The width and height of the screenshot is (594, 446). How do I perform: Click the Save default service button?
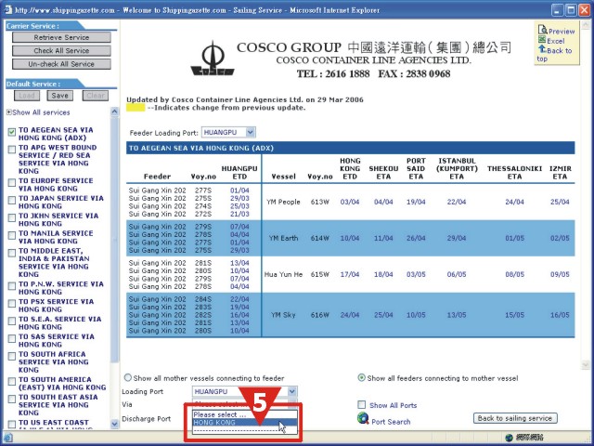pyautogui.click(x=59, y=96)
